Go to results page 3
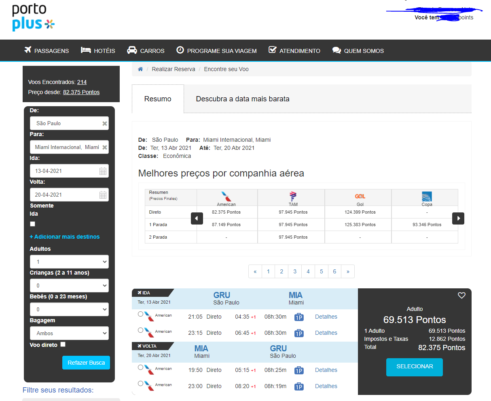Screen dimensions: 491x401 point(295,271)
